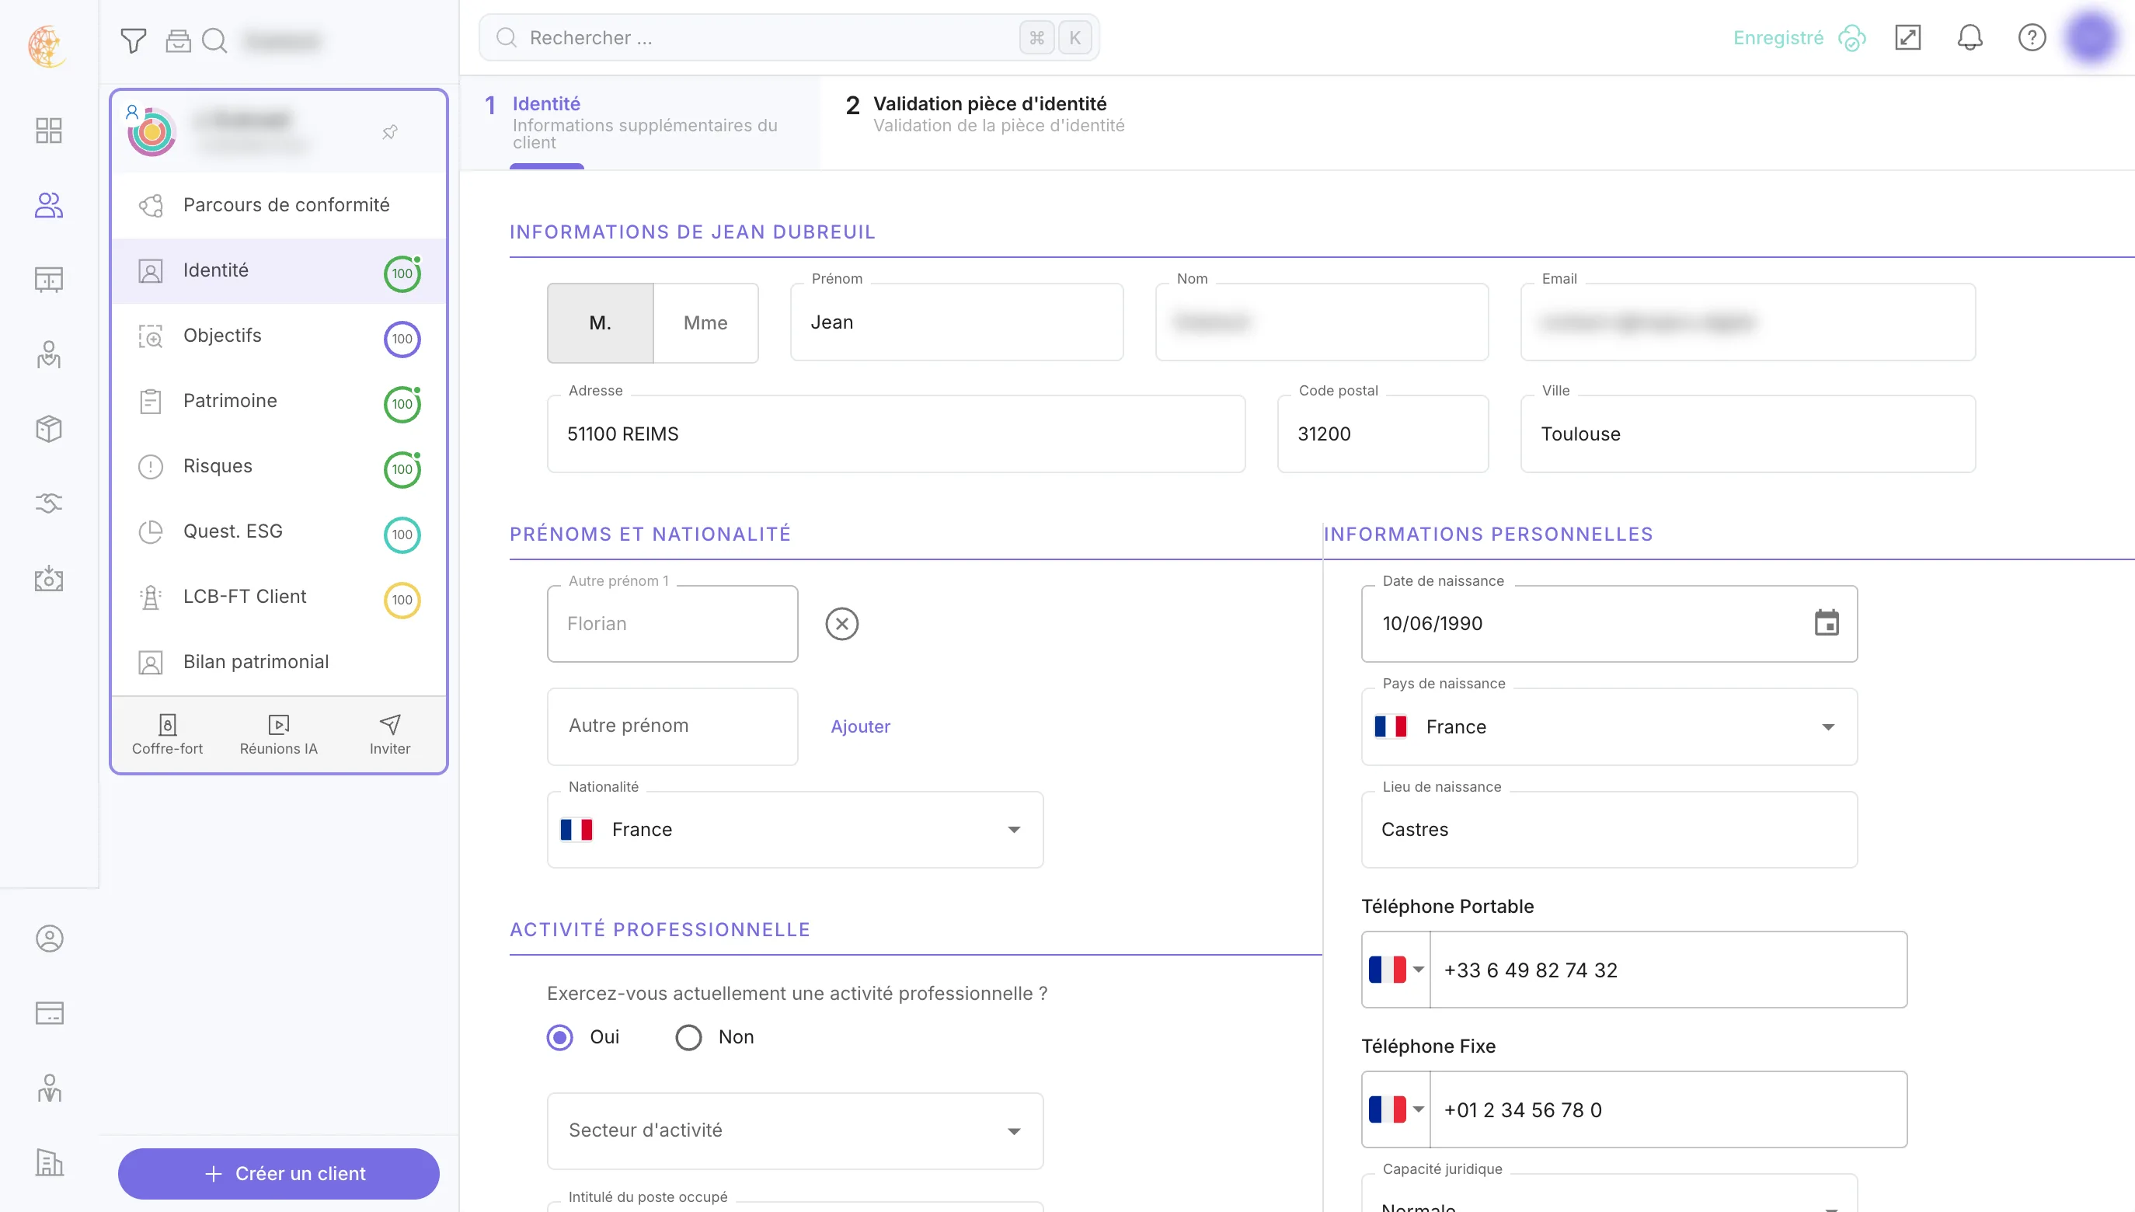Open Bilan patrimonial menu item
2135x1212 pixels.
tap(279, 662)
